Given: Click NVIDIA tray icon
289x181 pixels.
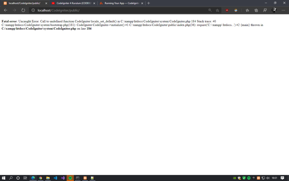Looking at the screenshot, I should (234, 178).
